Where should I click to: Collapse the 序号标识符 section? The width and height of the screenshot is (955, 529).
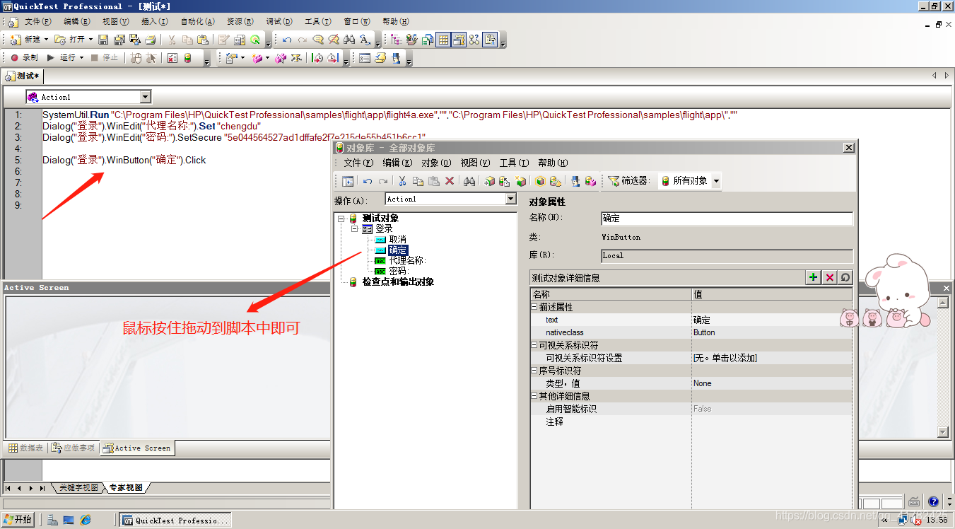[534, 371]
